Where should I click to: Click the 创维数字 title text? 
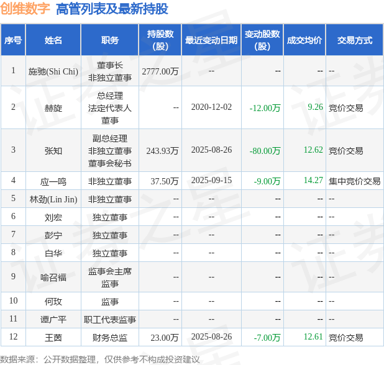[x=25, y=9]
